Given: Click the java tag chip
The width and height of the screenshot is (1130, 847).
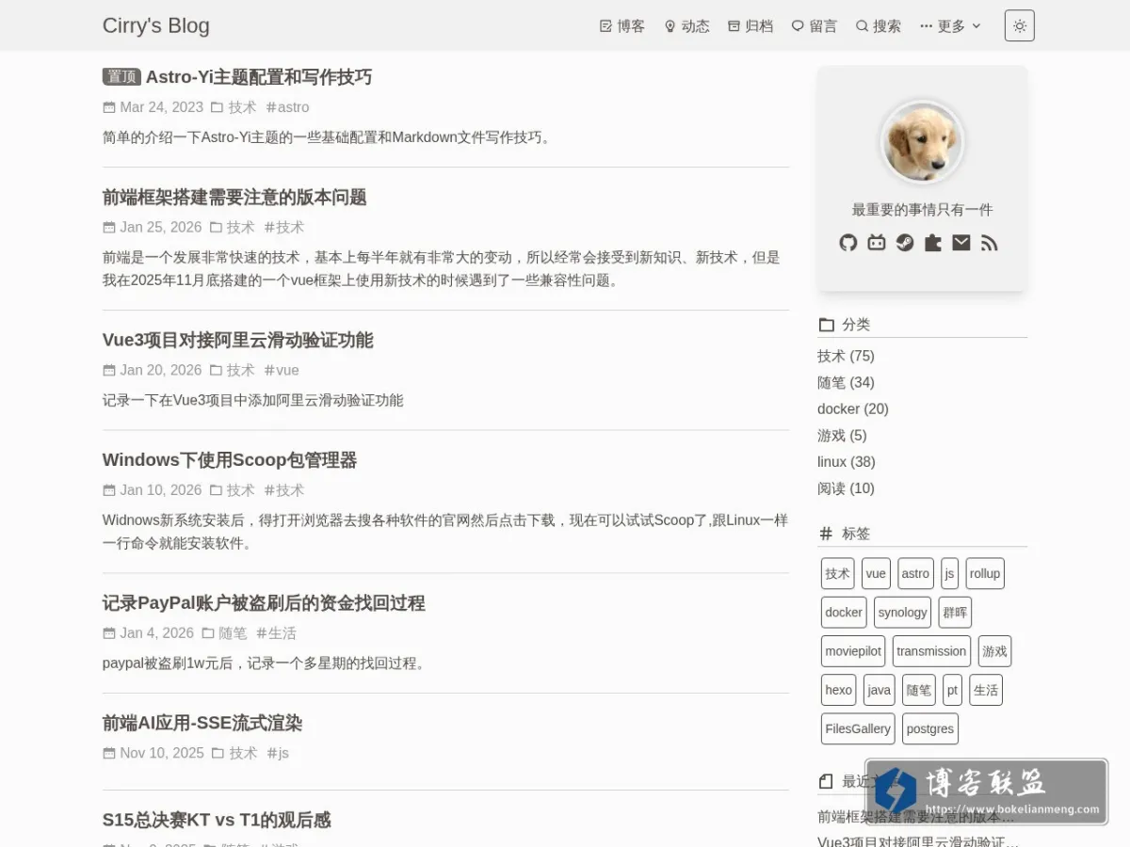Looking at the screenshot, I should [879, 690].
